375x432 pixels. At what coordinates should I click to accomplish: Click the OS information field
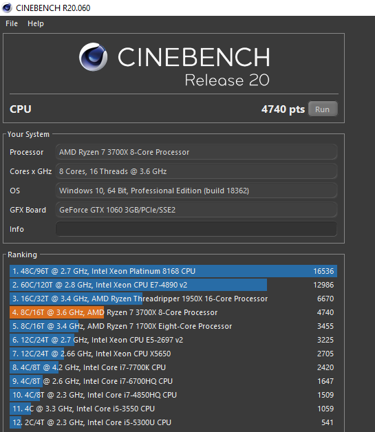[196, 191]
